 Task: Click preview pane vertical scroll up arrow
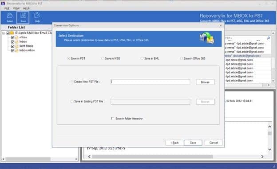269,127
